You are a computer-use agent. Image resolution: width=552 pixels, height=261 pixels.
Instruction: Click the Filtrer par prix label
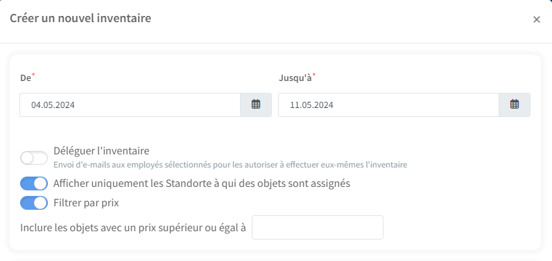[x=86, y=203]
